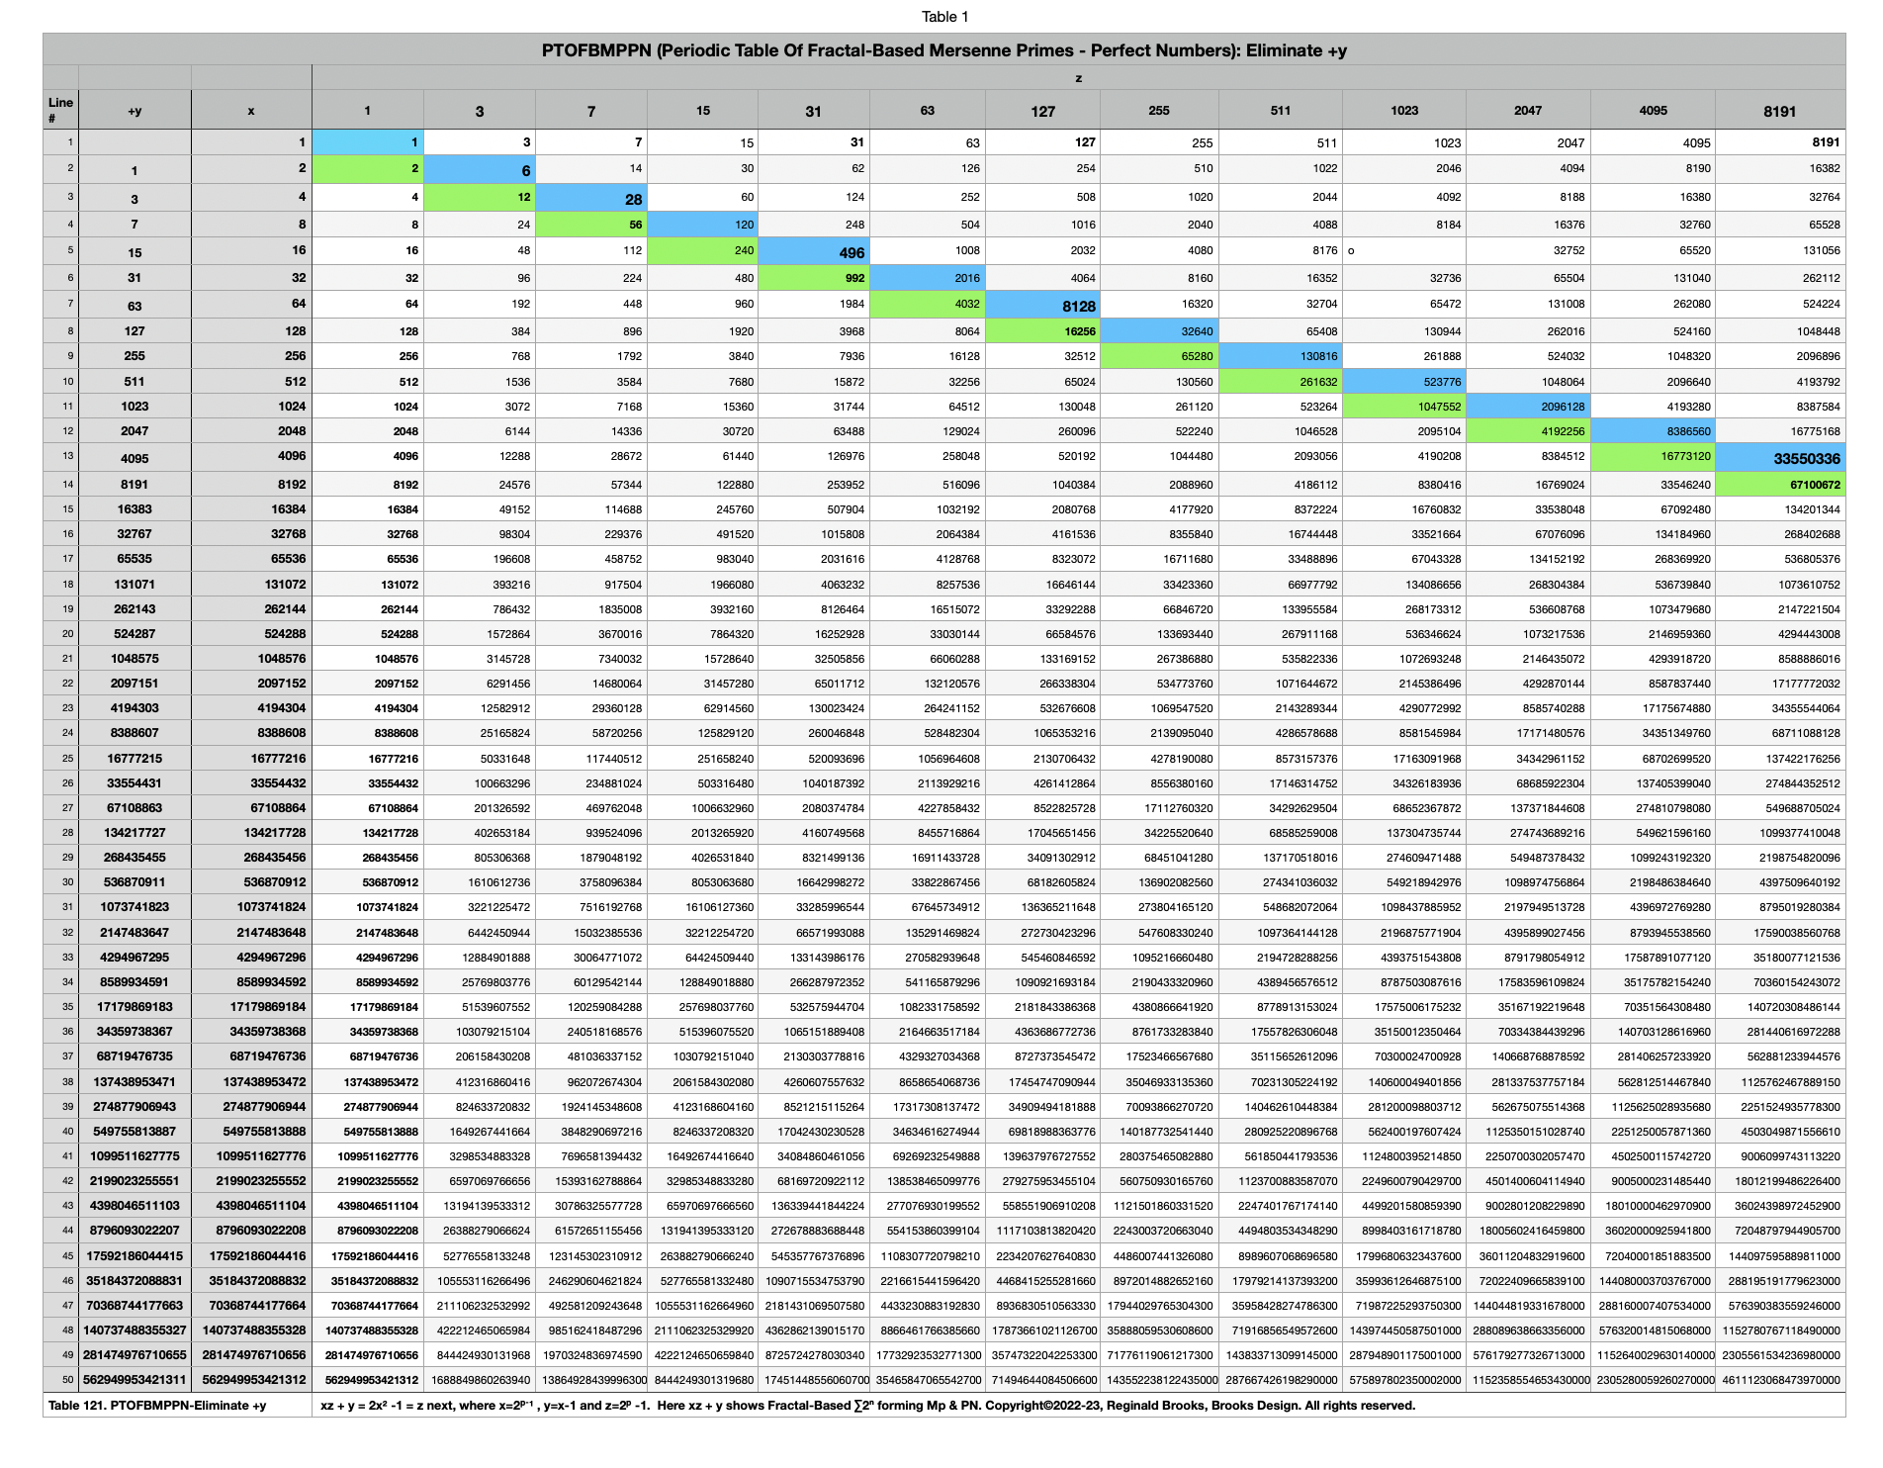Click the "x" column header cell
Viewport: 1883px width, 1468px height.
(x=251, y=111)
